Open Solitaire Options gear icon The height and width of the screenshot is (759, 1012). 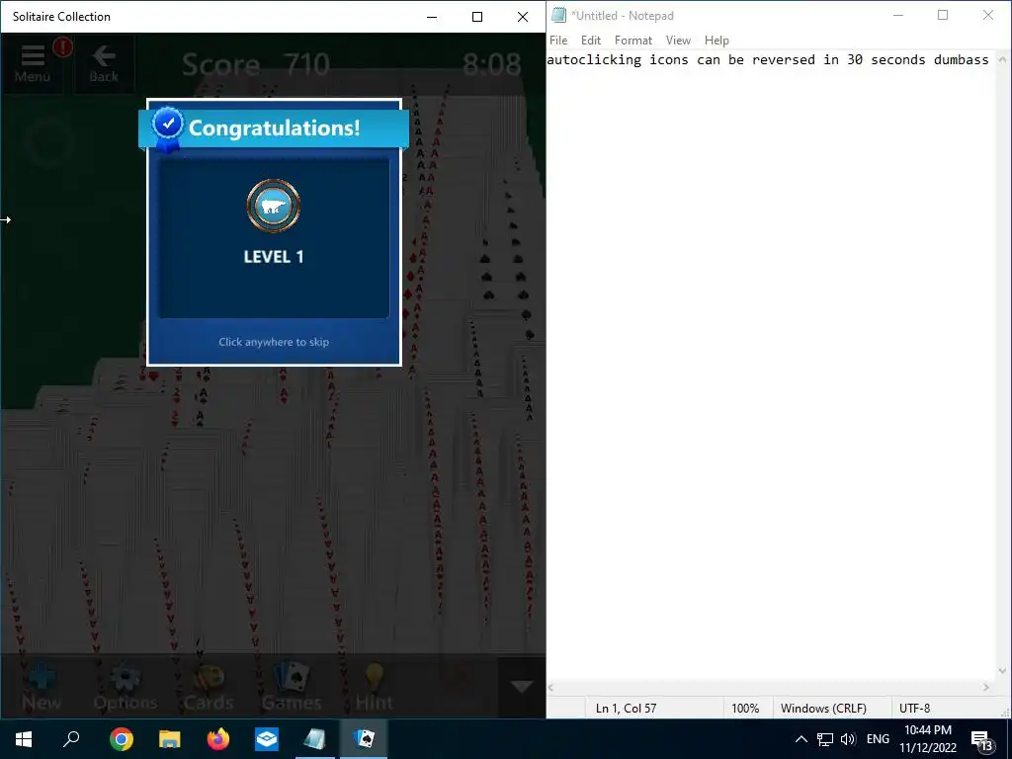coord(126,688)
